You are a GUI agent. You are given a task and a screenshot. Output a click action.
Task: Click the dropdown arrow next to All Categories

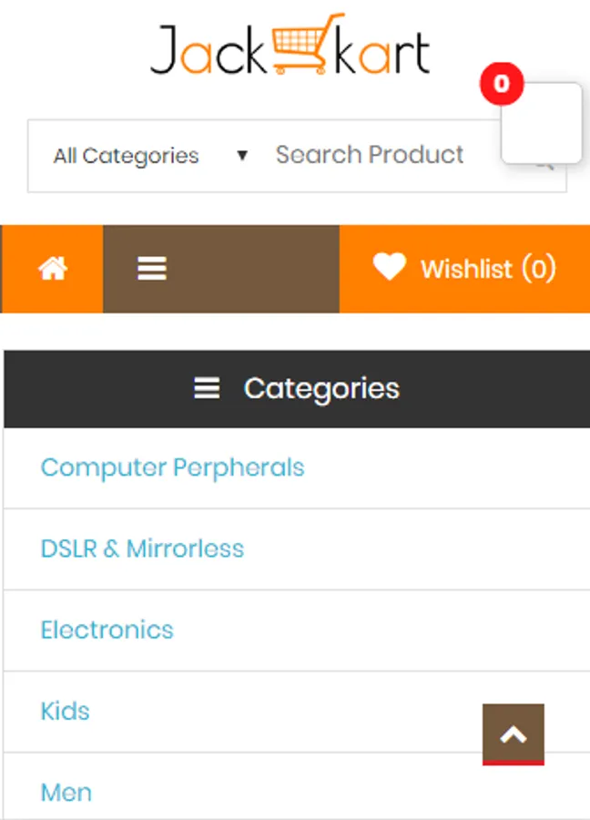(242, 156)
